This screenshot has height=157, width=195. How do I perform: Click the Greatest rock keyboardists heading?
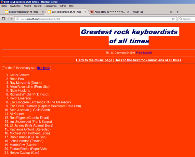click(130, 36)
